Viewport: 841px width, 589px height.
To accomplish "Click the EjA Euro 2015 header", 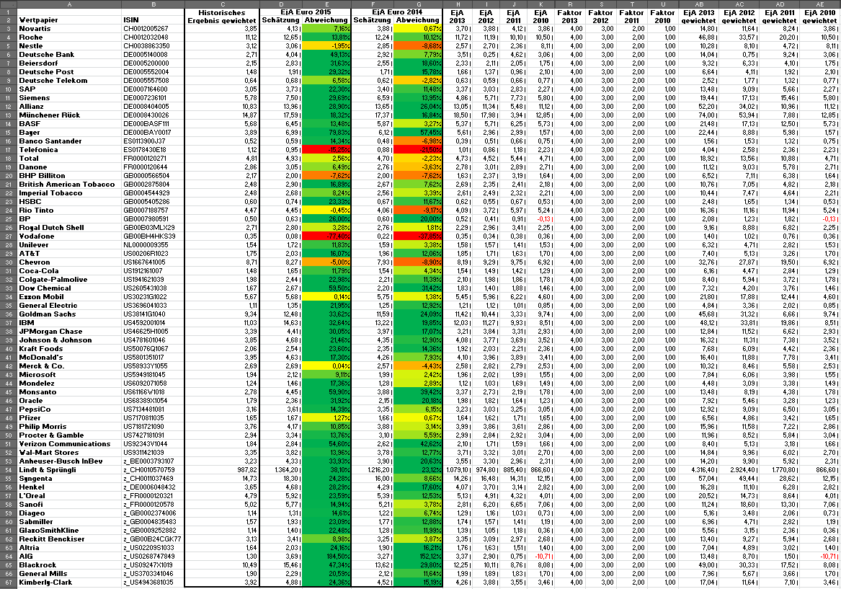I will click(x=305, y=12).
